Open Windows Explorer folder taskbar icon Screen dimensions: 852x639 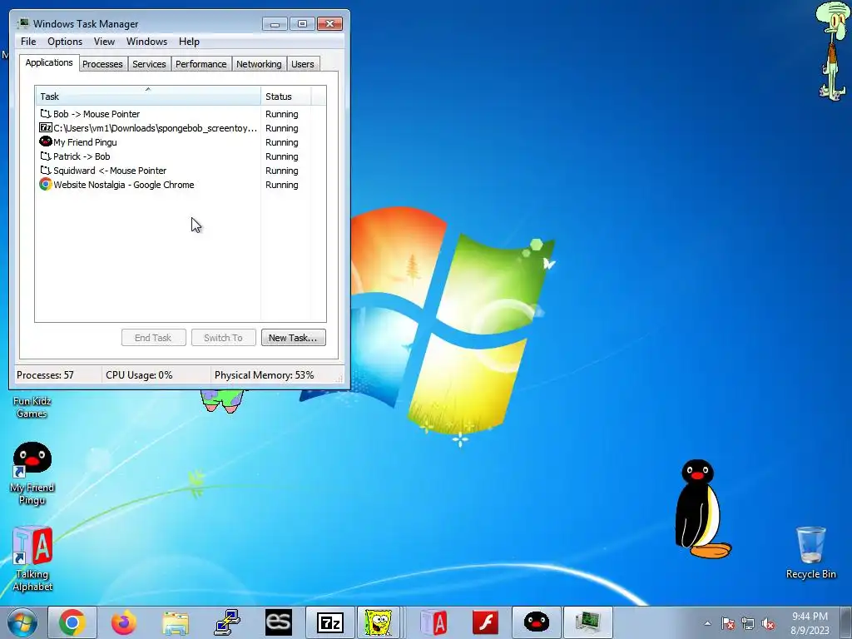[x=176, y=622]
